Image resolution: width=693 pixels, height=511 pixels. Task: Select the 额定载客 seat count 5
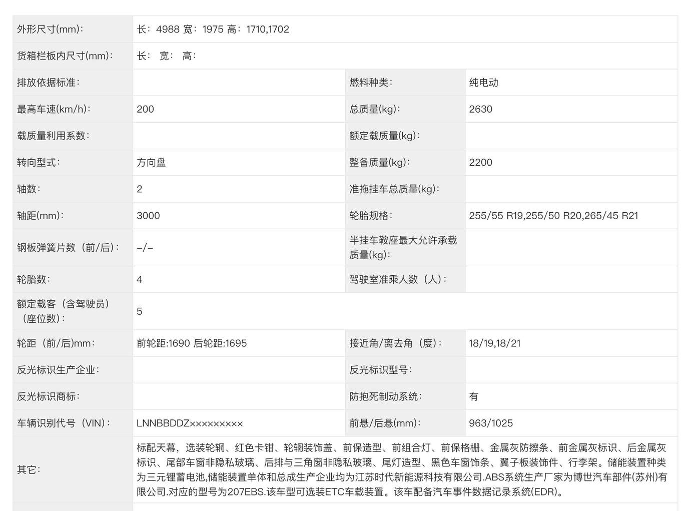click(x=140, y=311)
